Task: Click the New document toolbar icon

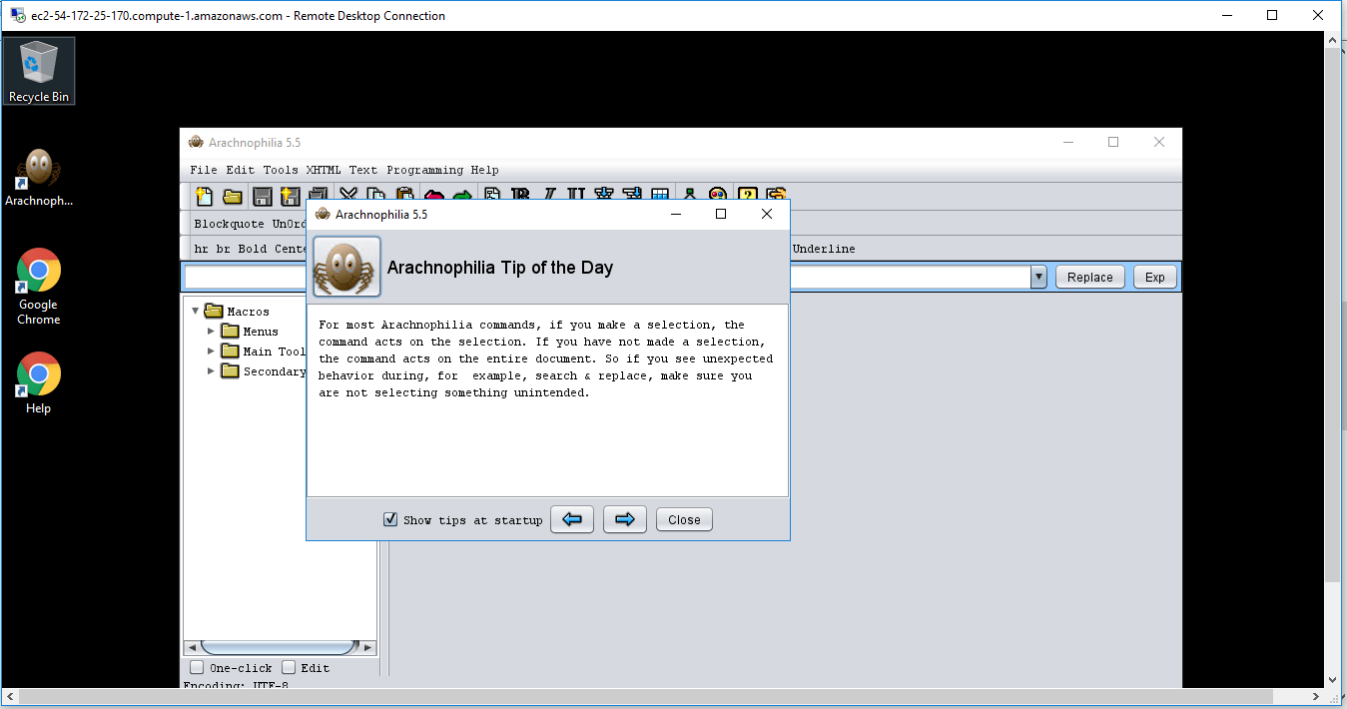Action: (204, 197)
